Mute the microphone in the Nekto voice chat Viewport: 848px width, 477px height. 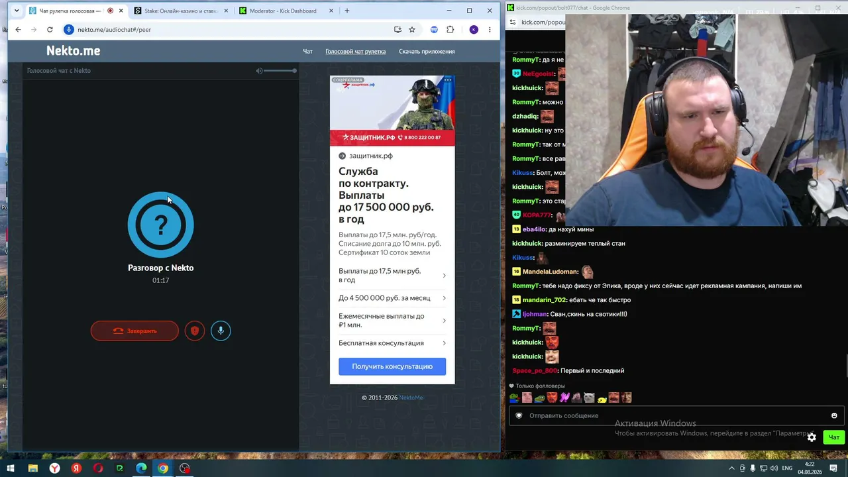[221, 331]
